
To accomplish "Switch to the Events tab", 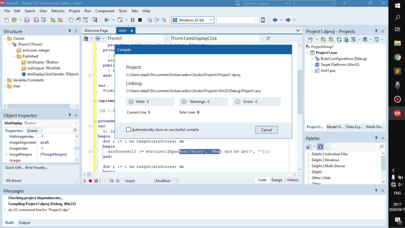I will pos(33,131).
